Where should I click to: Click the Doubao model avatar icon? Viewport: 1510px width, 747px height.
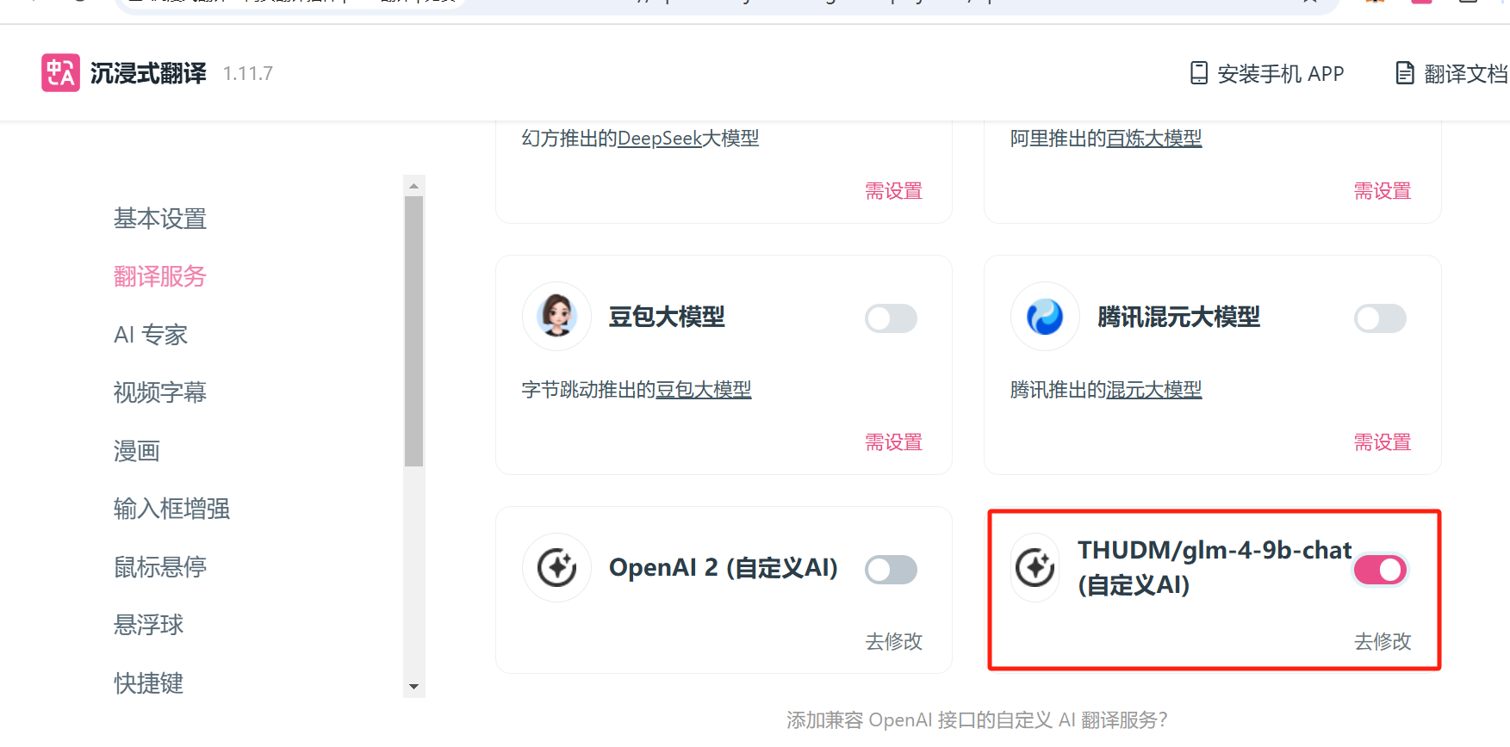pyautogui.click(x=556, y=317)
